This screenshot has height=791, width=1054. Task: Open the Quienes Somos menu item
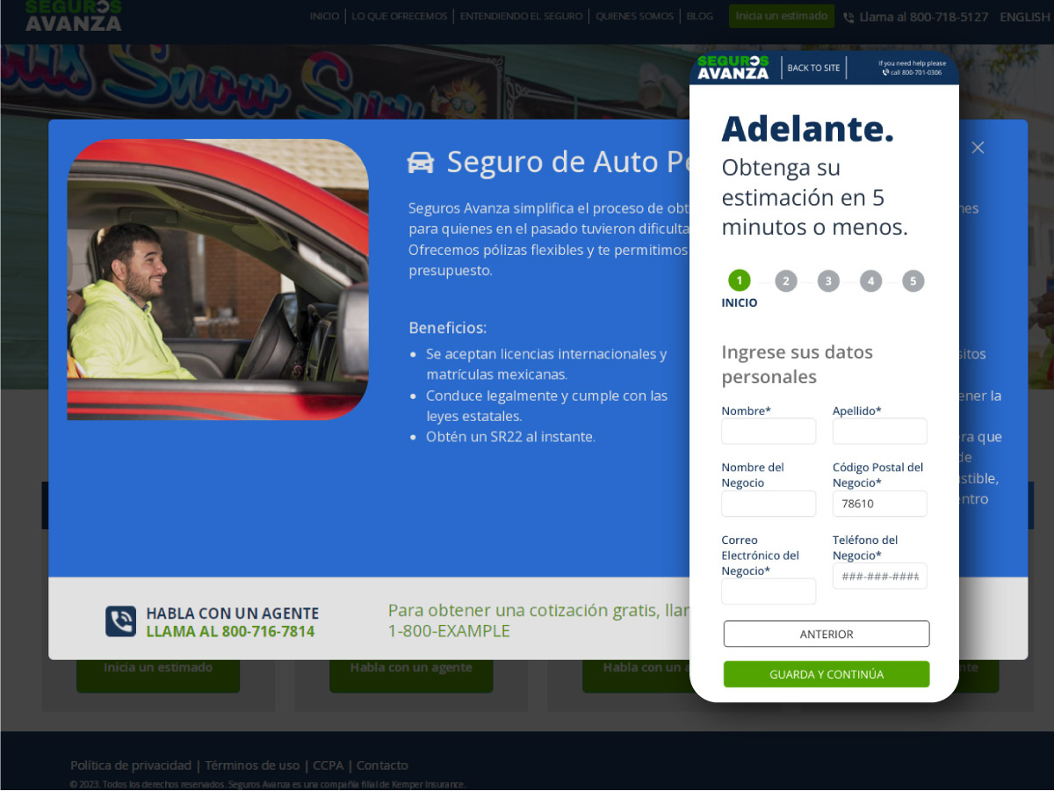634,17
